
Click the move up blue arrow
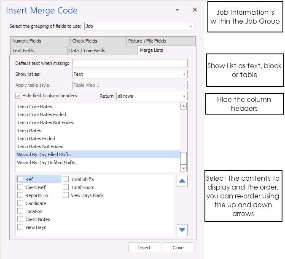[182, 182]
